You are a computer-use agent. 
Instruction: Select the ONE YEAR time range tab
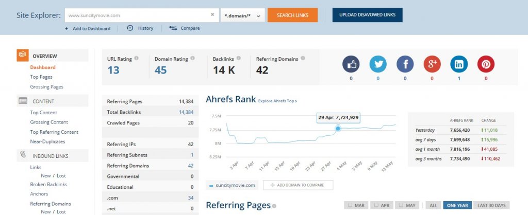[x=457, y=205]
